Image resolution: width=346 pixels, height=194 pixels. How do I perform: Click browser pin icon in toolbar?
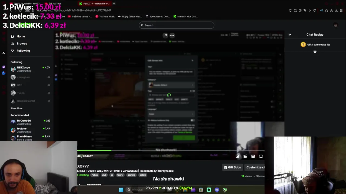[290, 11]
